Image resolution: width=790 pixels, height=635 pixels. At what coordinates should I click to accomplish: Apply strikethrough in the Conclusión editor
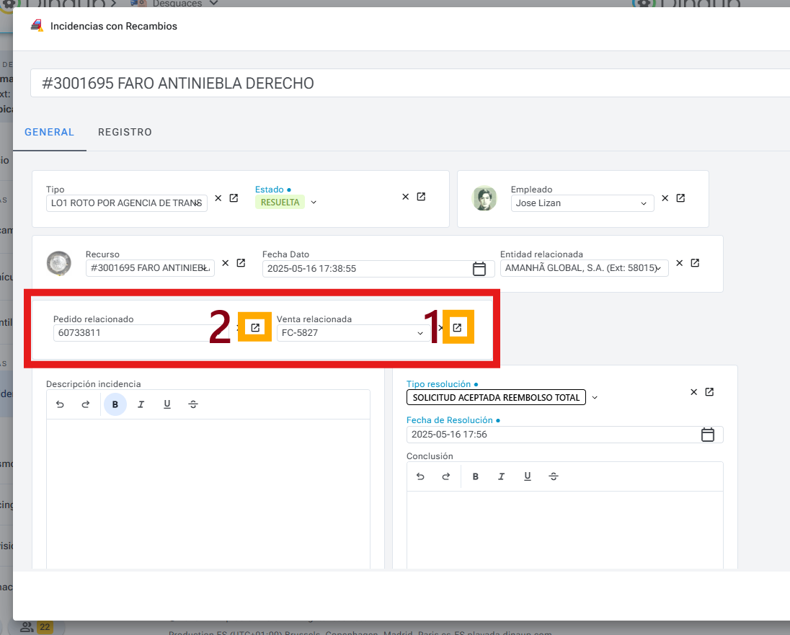554,476
